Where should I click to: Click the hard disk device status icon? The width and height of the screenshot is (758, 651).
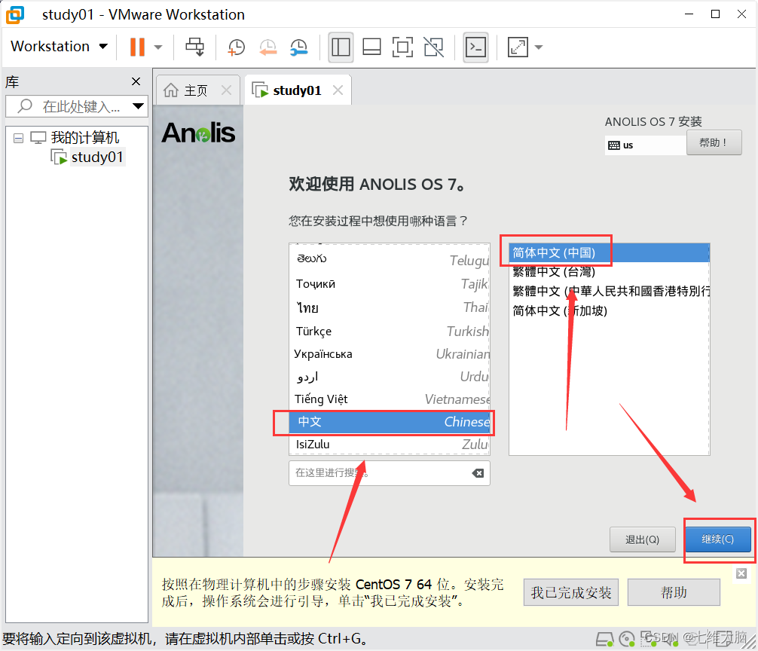coord(605,640)
